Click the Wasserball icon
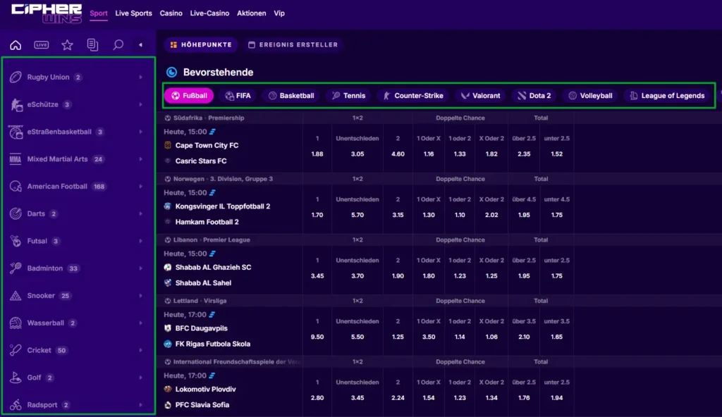 (16, 323)
